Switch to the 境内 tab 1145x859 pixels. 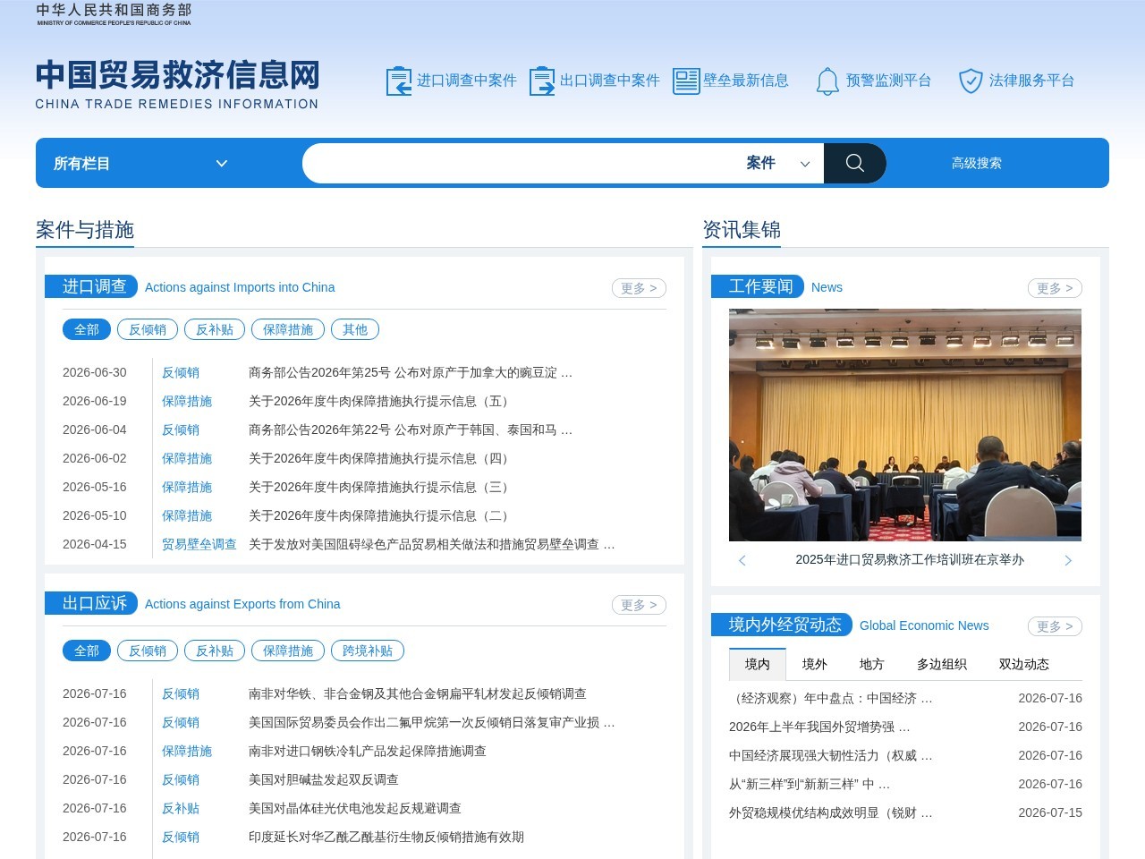(x=758, y=664)
